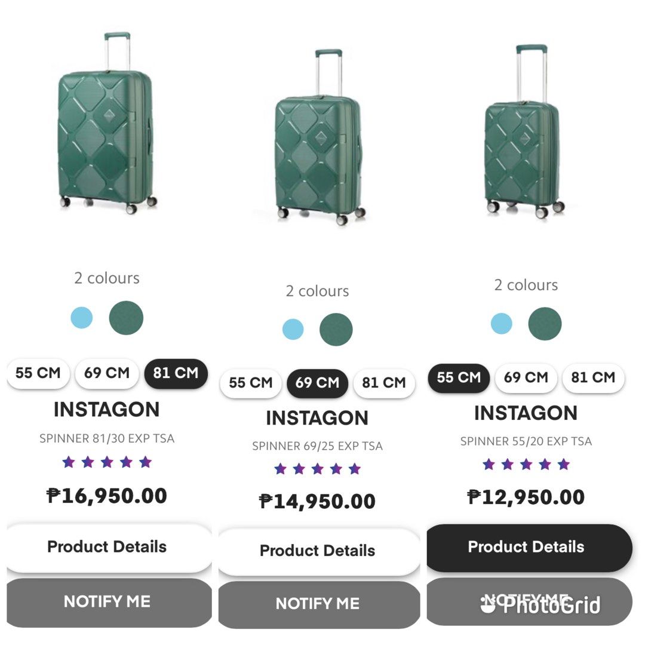Select the green colour of the first Instagon
This screenshot has height=645, width=645.
point(125,318)
